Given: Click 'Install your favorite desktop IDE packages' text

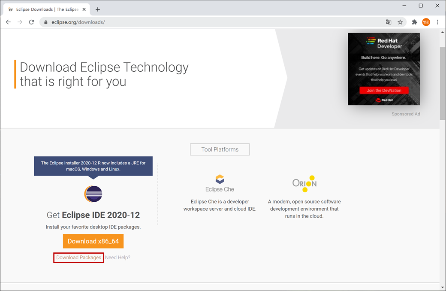Looking at the screenshot, I should (93, 227).
